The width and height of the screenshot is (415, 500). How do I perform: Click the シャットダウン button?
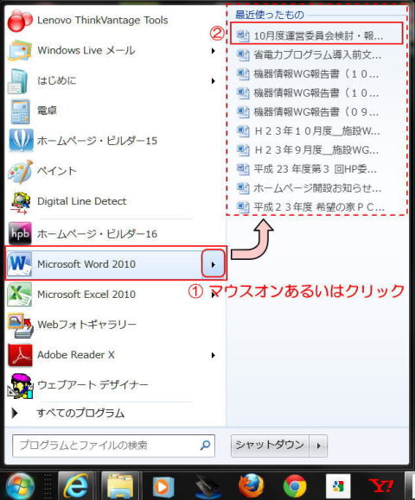tap(270, 445)
